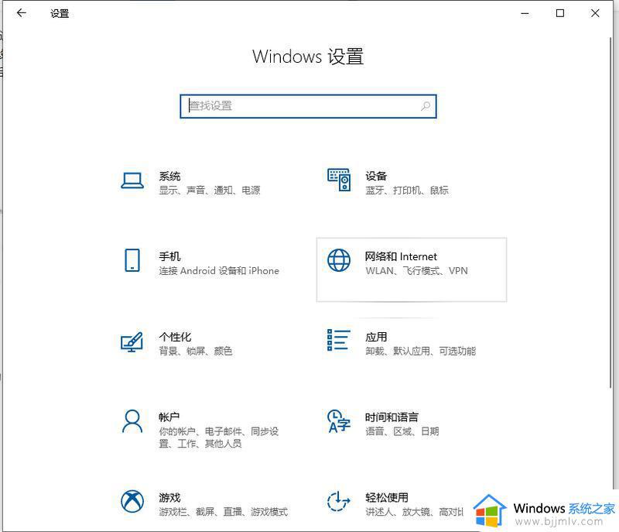619x532 pixels.
Task: Click the text 语音、区域、日期
Action: click(402, 431)
